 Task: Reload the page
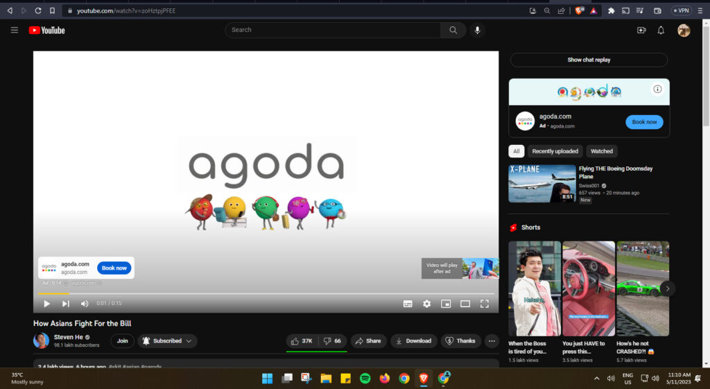tap(38, 10)
